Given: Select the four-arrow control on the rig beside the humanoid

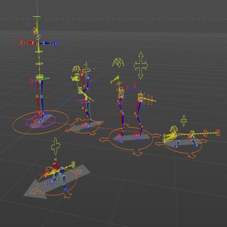Looking at the screenshot, I should pyautogui.click(x=86, y=70).
